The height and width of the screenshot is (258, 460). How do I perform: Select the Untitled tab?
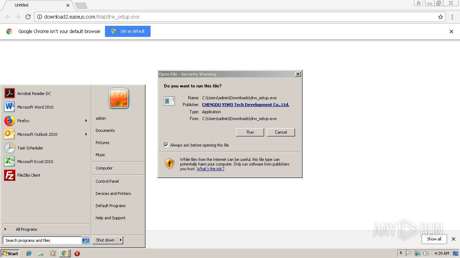click(38, 5)
